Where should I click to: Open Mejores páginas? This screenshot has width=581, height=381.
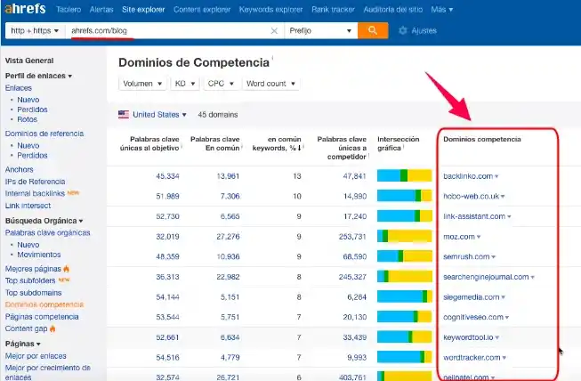click(33, 269)
